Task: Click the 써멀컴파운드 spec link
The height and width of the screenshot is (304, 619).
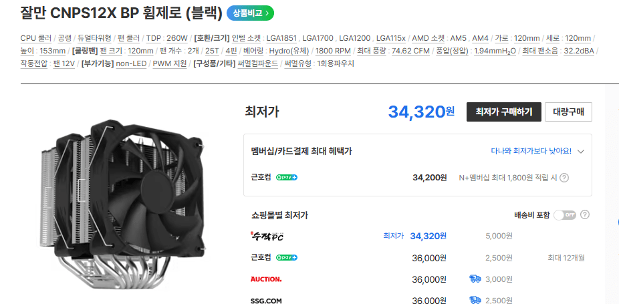Action: (258, 63)
